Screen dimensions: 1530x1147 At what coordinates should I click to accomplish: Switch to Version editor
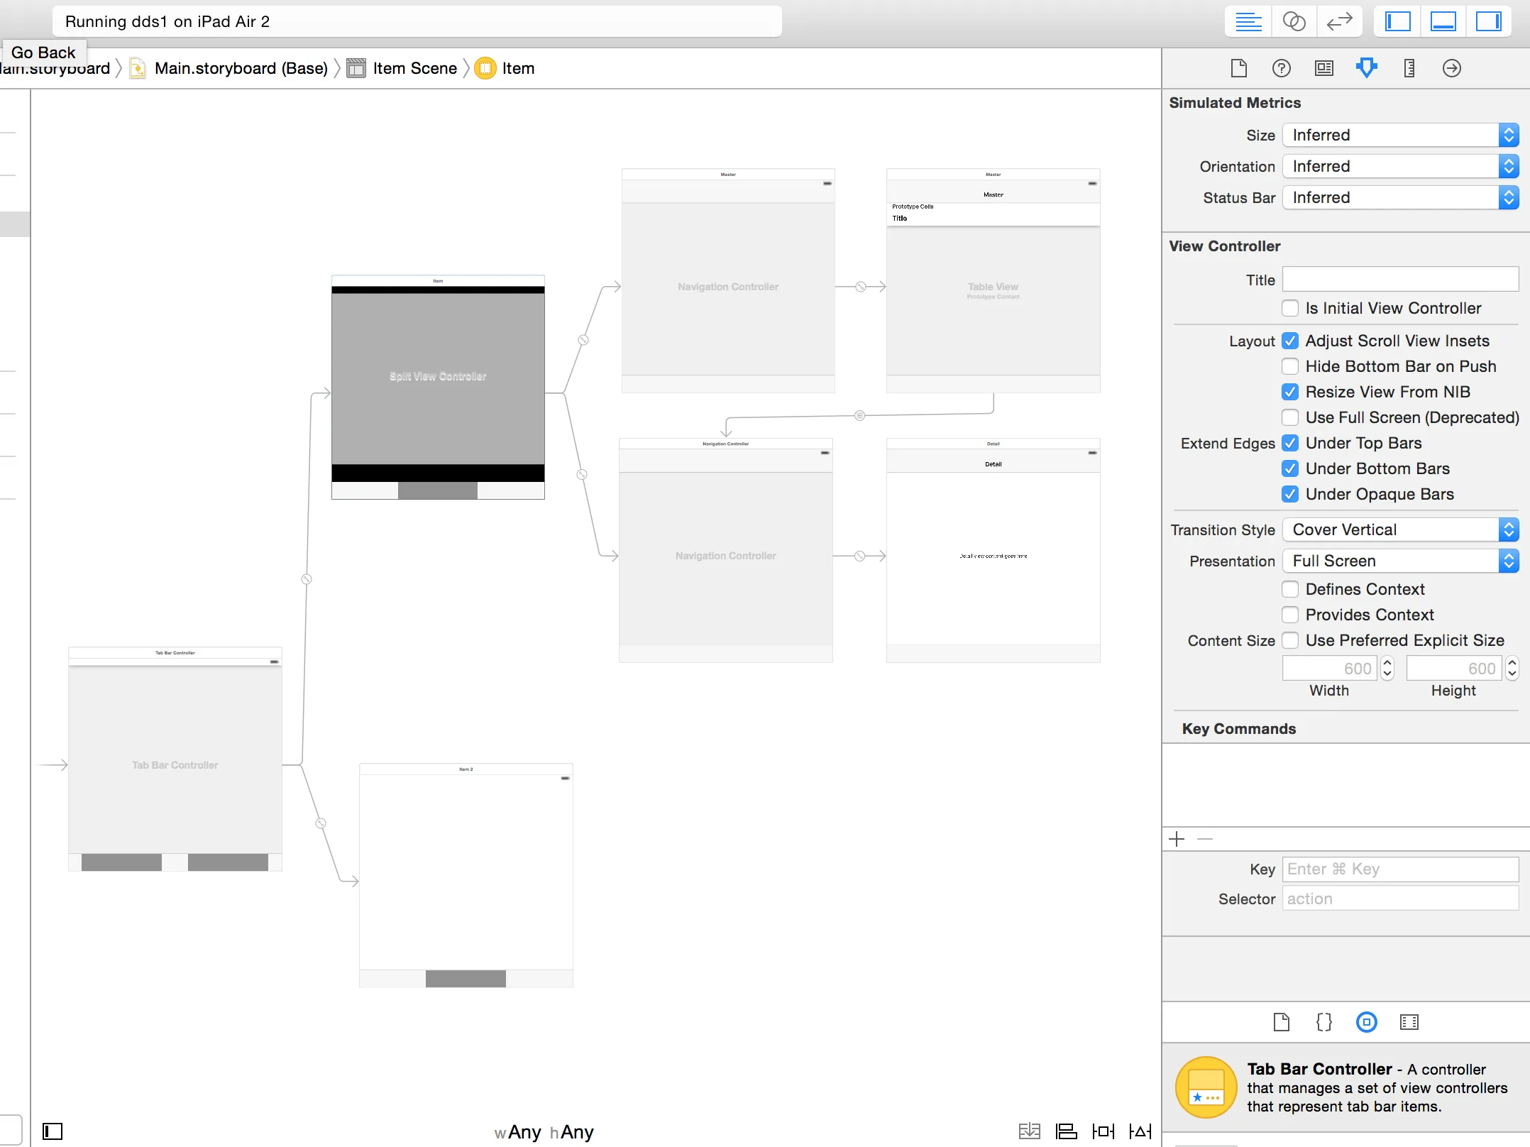coord(1339,21)
